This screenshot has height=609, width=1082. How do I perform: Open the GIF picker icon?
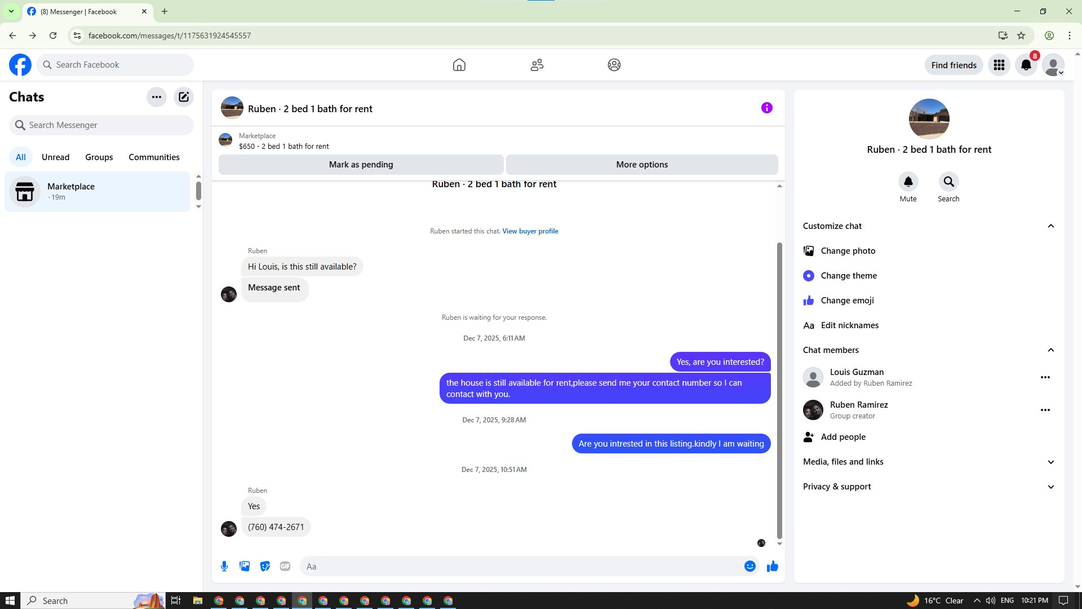click(285, 566)
